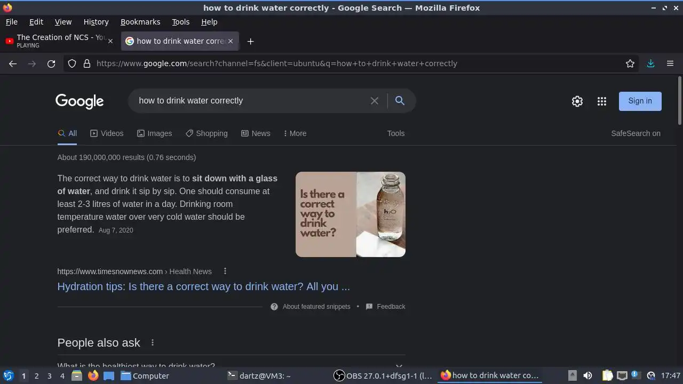Switch to workspace 4
The image size is (683, 384).
[x=62, y=376]
